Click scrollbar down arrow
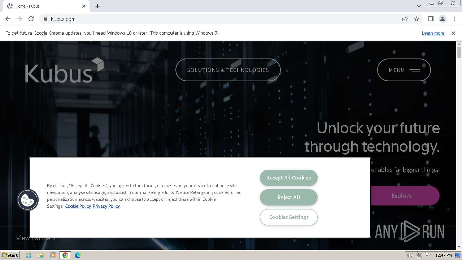 coord(459,247)
